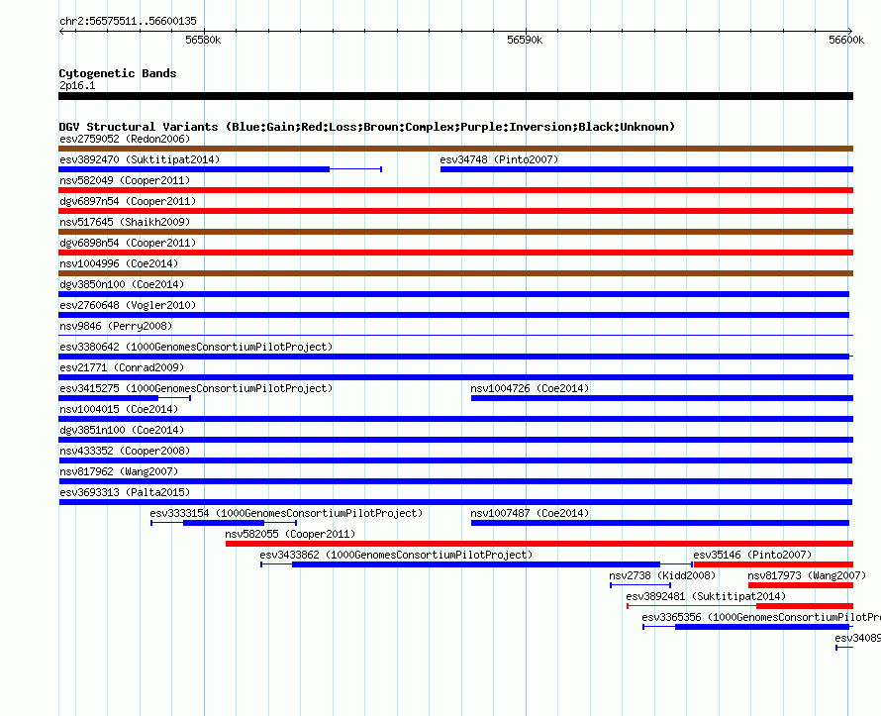Click the Cytogenetic Bands track title
Screen dimensions: 881x716
click(x=118, y=73)
